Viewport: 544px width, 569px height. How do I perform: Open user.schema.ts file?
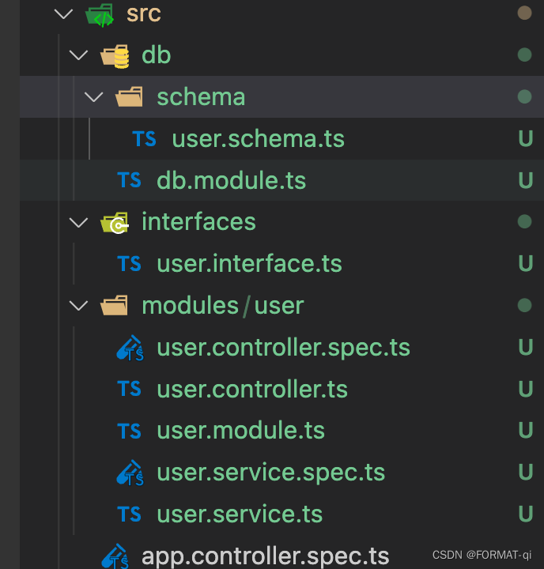[259, 138]
